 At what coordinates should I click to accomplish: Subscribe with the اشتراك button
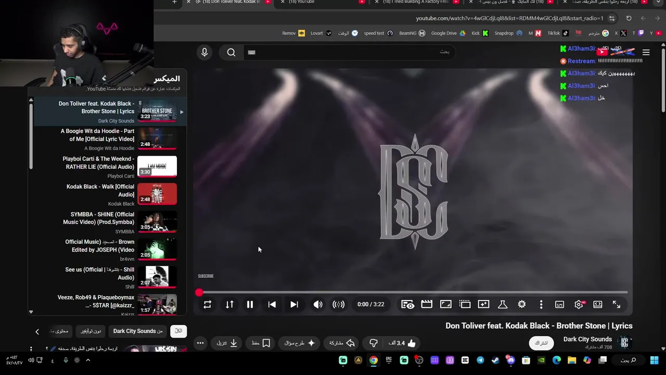coord(541,343)
